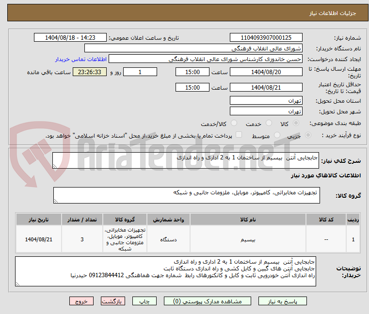Click the خروج exit button
The width and height of the screenshot is (369, 314).
tap(81, 301)
